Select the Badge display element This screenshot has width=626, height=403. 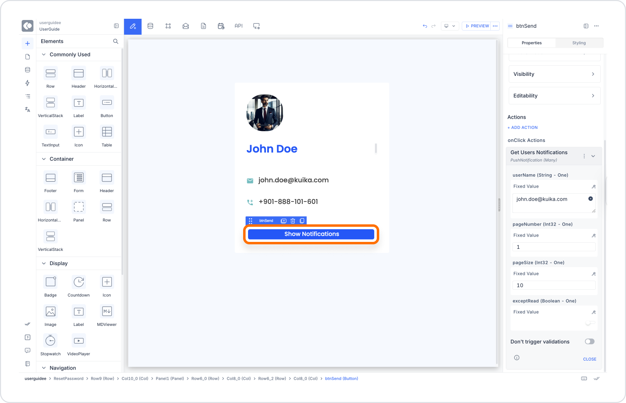(x=51, y=286)
